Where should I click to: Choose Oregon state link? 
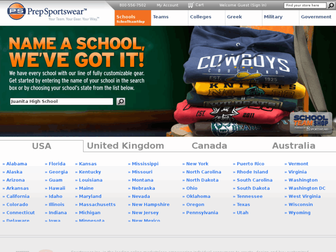[195, 204]
